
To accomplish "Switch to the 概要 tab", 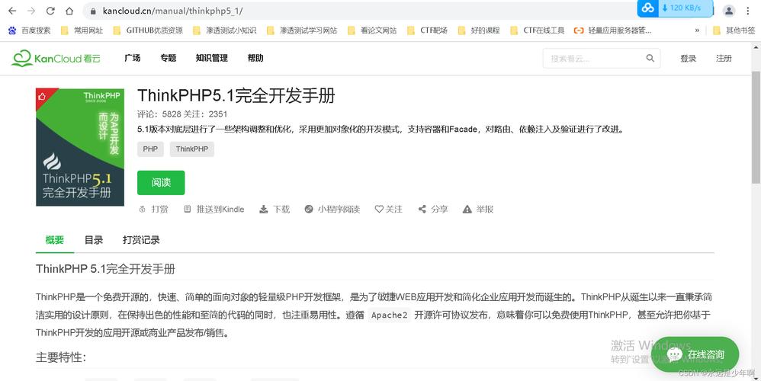I will pyautogui.click(x=55, y=239).
